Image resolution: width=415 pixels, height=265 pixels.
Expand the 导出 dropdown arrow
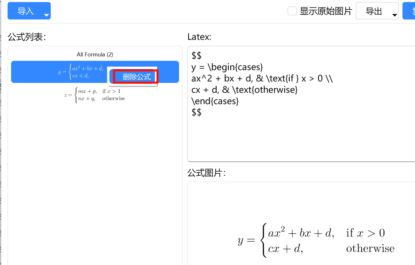click(394, 15)
